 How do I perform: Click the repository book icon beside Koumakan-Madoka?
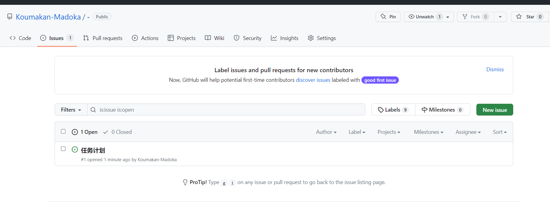(10, 17)
